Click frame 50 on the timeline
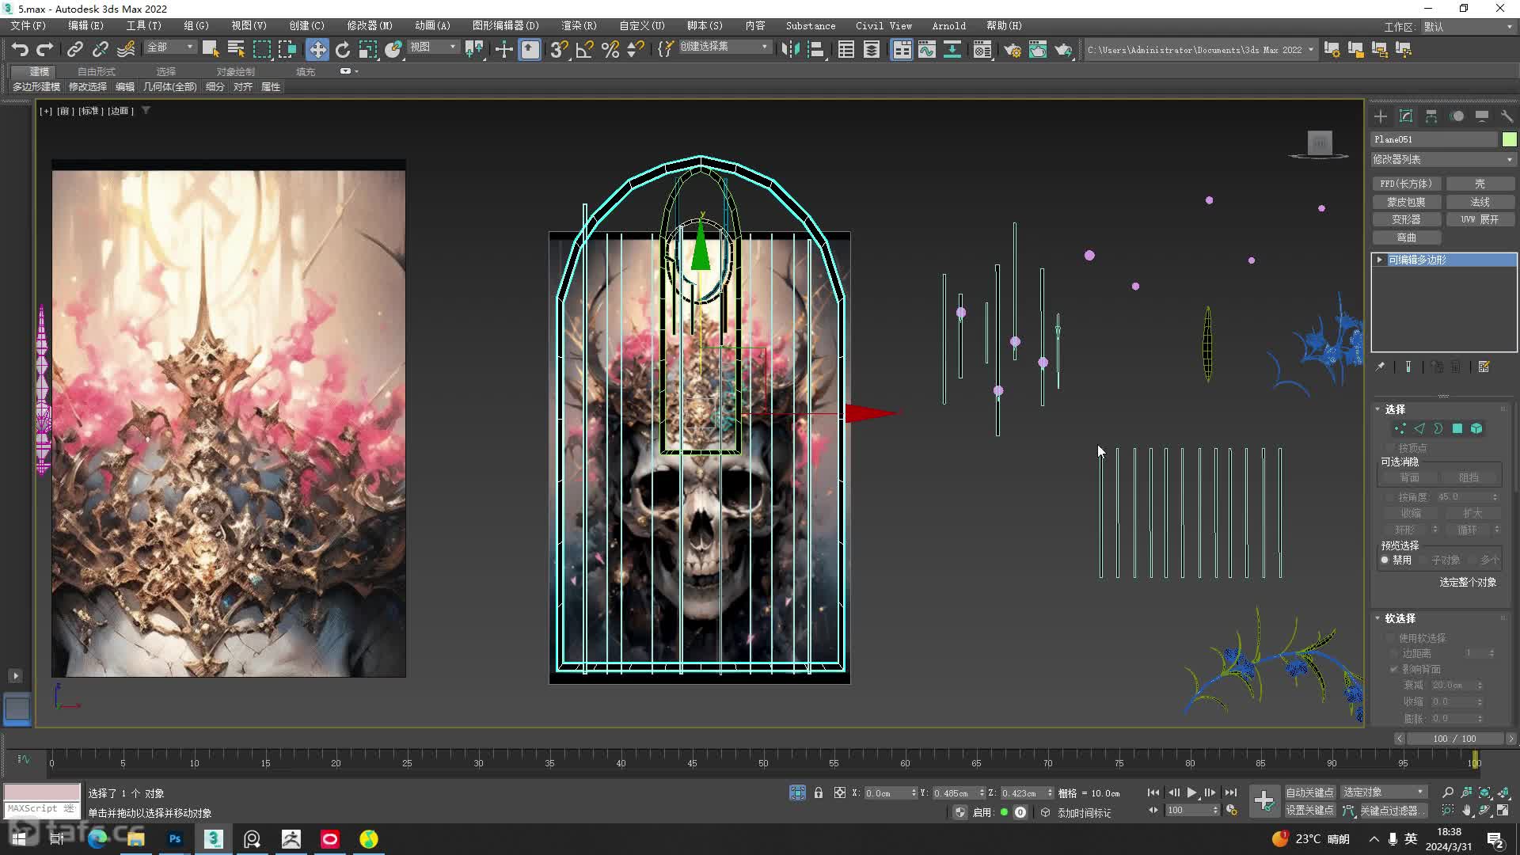The height and width of the screenshot is (855, 1520). tap(762, 762)
